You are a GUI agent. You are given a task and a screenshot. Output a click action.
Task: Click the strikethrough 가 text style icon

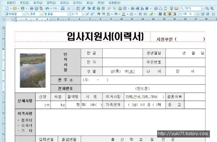tap(116, 14)
